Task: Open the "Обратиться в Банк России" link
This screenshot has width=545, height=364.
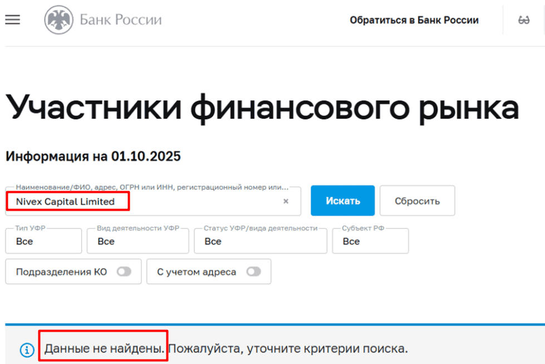Action: [x=413, y=20]
